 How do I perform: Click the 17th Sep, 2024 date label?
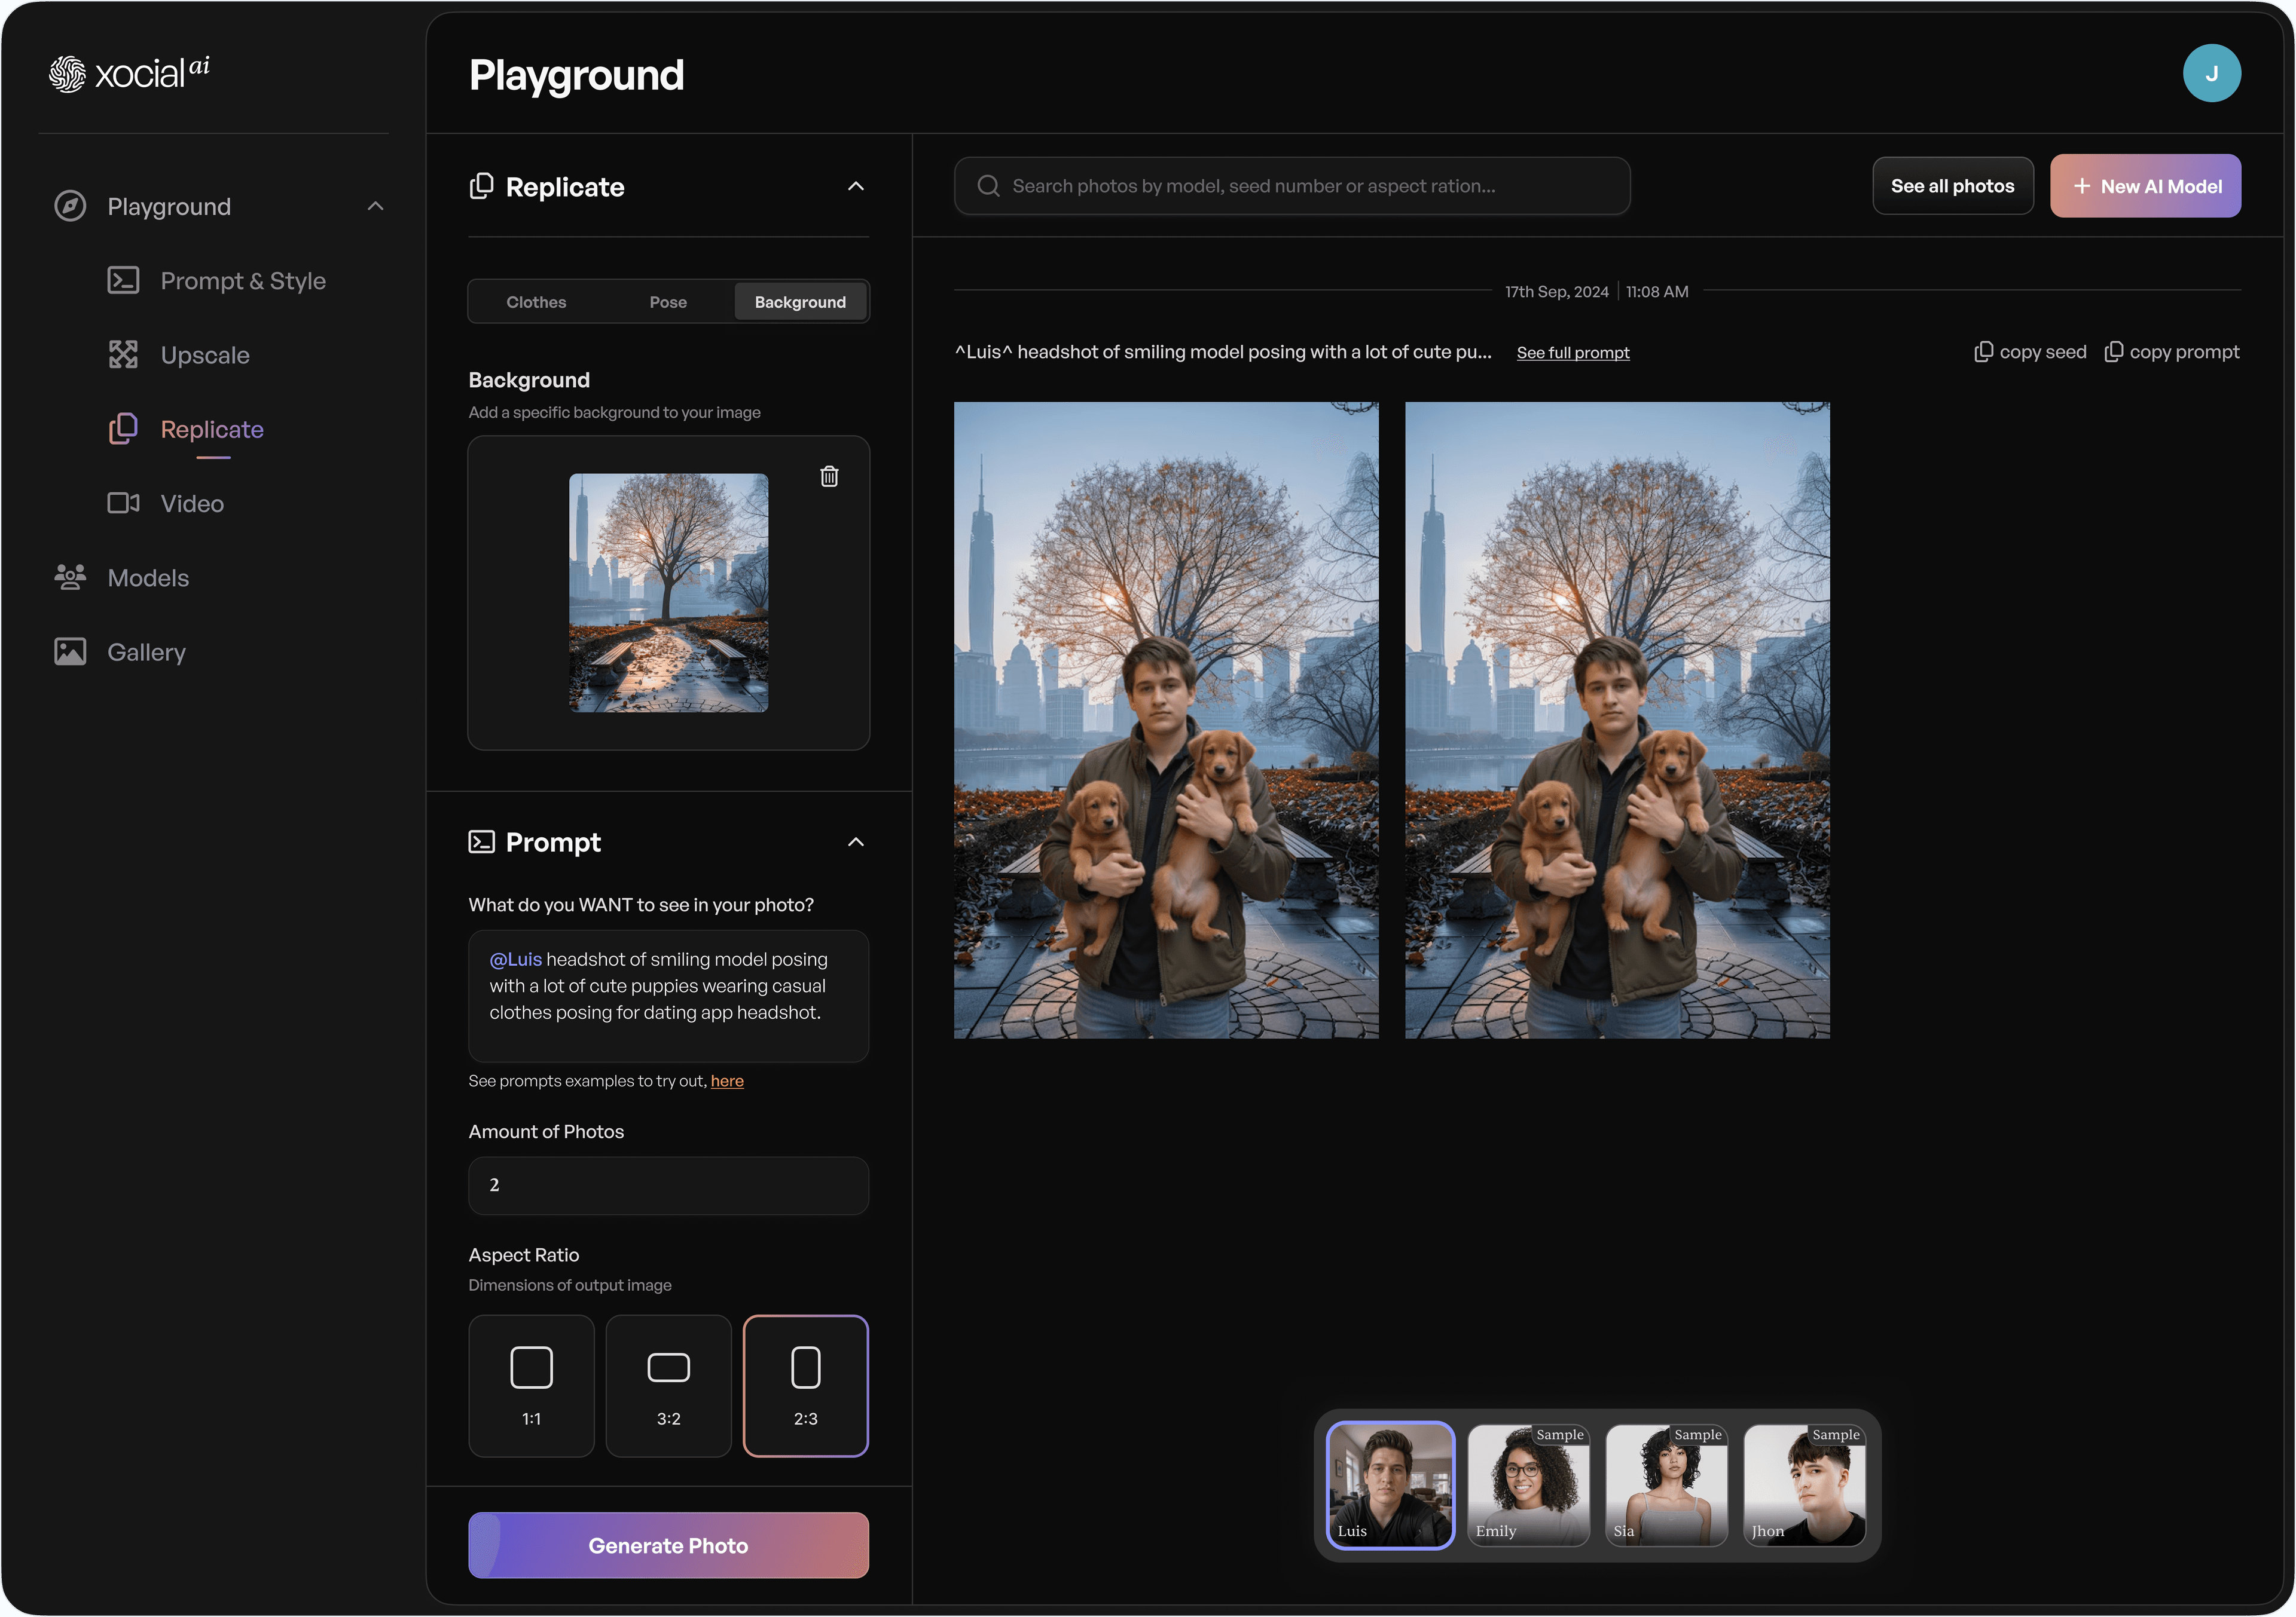[x=1556, y=292]
